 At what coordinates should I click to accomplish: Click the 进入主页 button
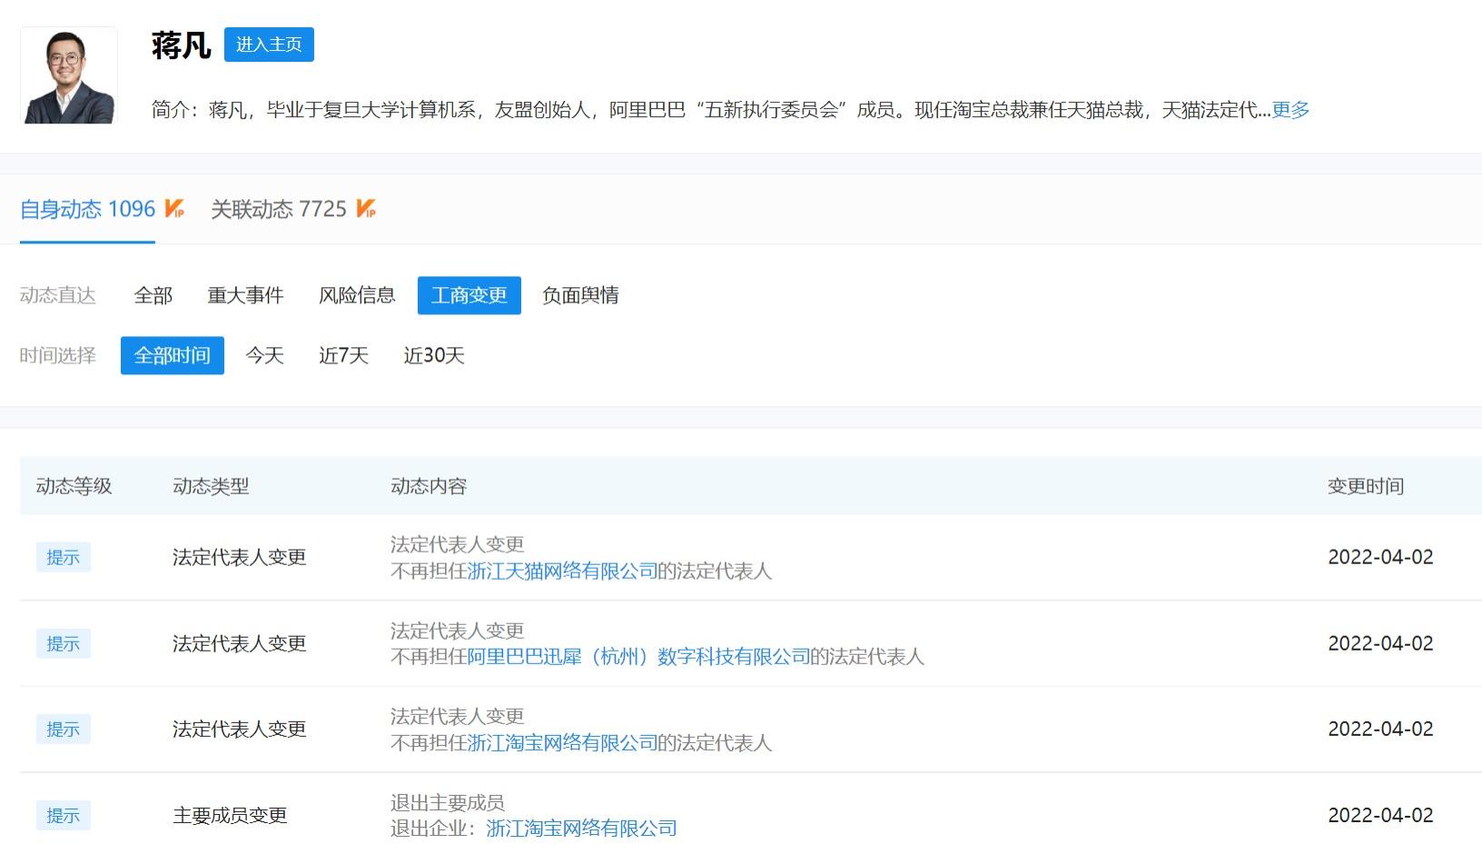pyautogui.click(x=269, y=45)
